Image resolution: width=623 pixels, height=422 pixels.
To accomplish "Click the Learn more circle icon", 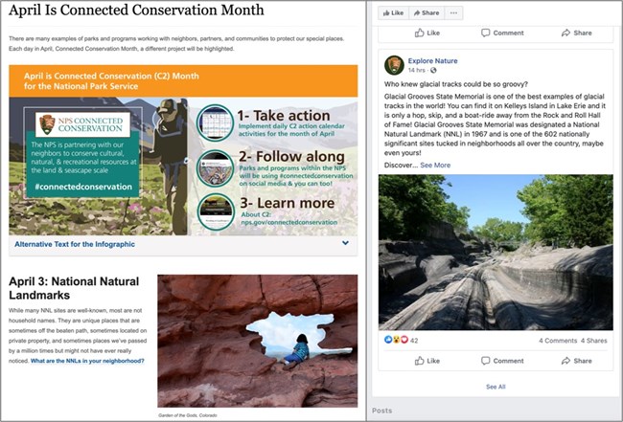I will click(215, 210).
